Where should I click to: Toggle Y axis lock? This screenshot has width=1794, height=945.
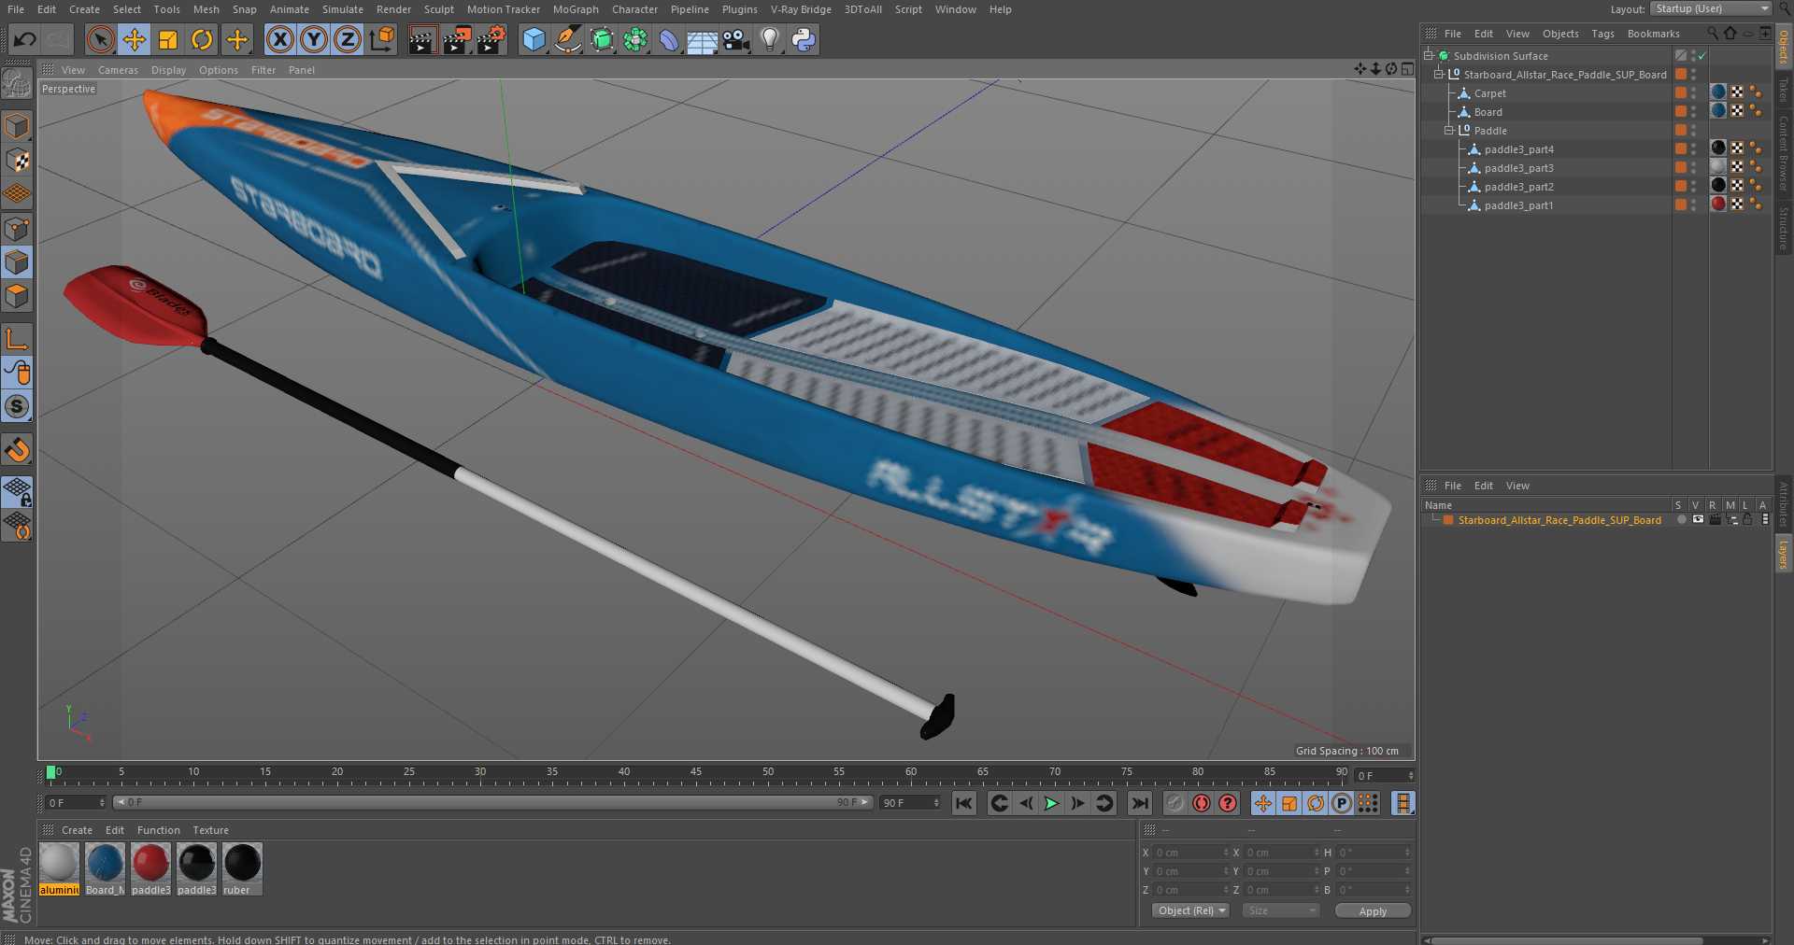click(314, 39)
